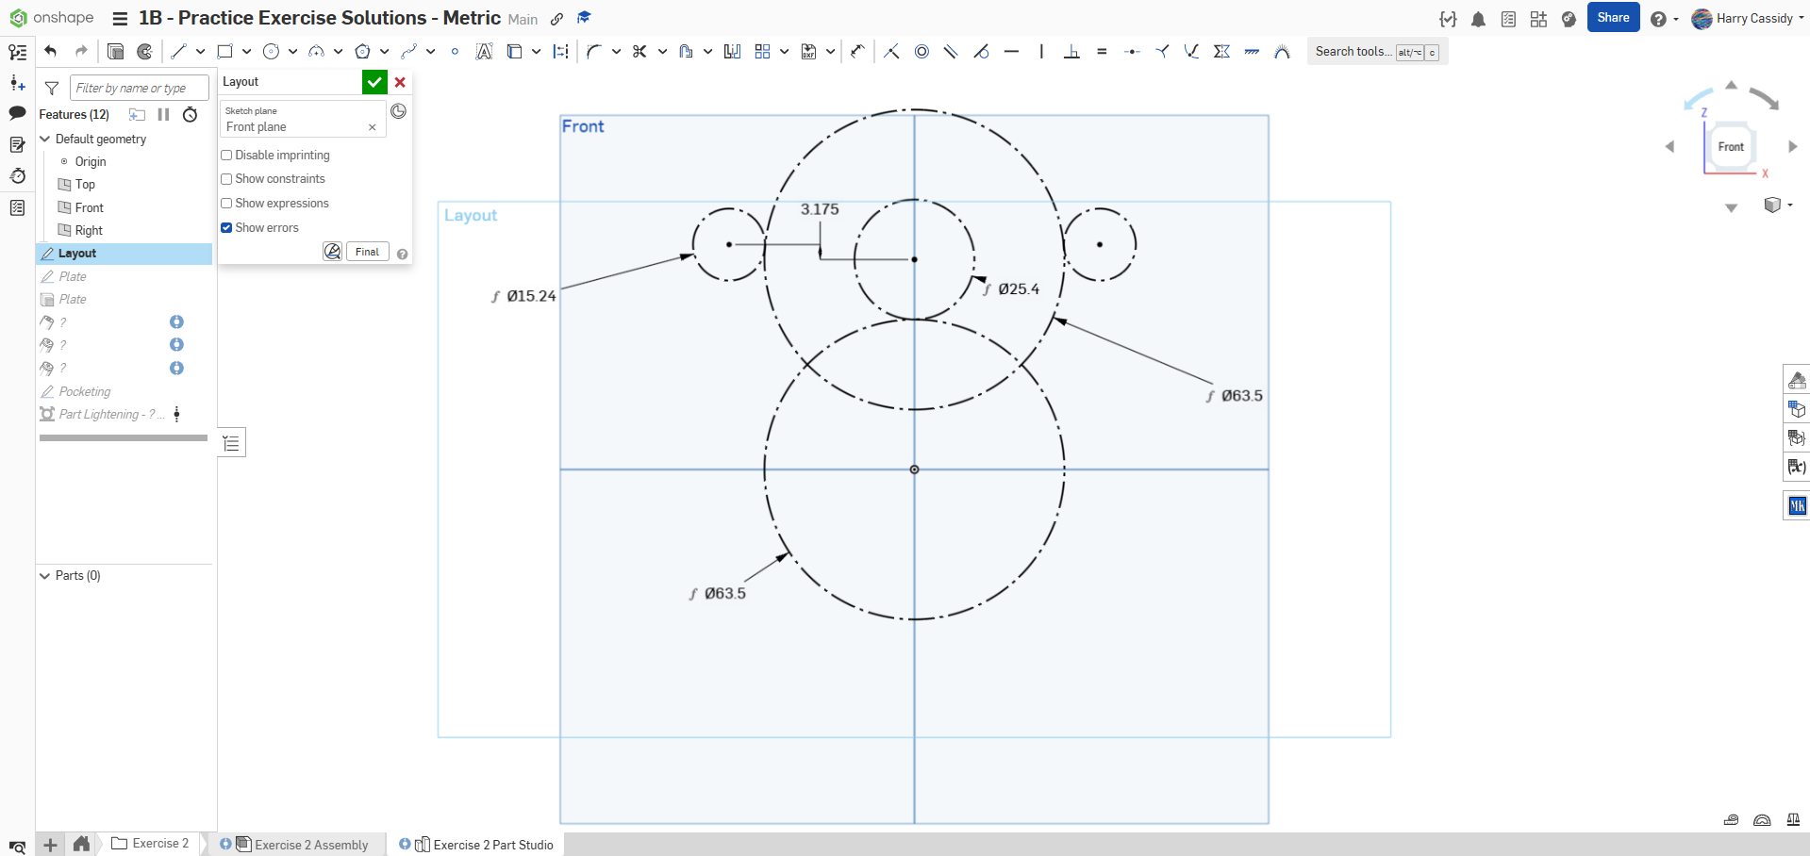Select the Text sketch tool
The image size is (1810, 856).
(484, 52)
